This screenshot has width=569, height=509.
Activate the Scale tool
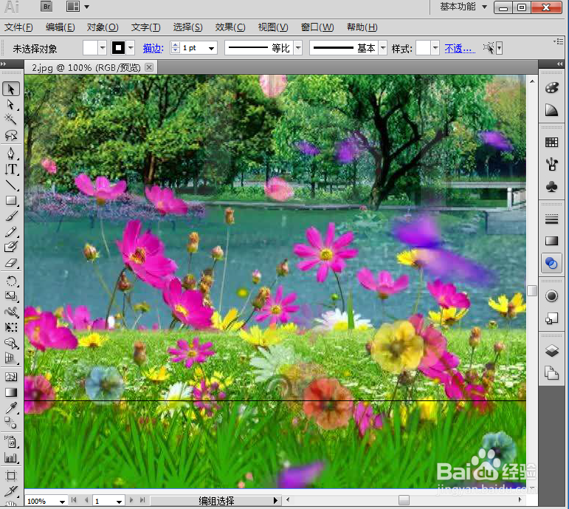tap(11, 296)
